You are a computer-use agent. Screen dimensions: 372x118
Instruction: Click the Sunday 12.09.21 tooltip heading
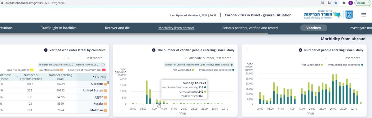click(x=194, y=83)
